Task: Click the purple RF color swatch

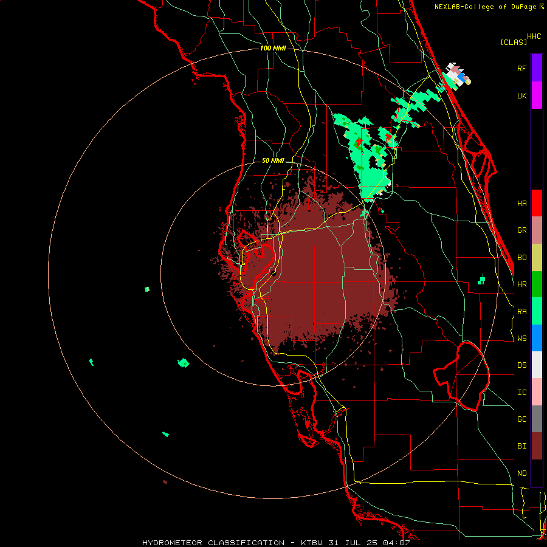Action: (537, 68)
